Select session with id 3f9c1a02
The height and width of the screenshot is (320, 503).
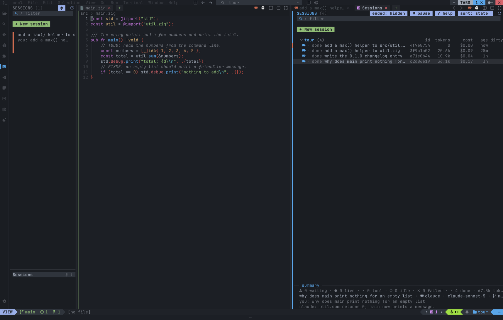tap(398, 51)
